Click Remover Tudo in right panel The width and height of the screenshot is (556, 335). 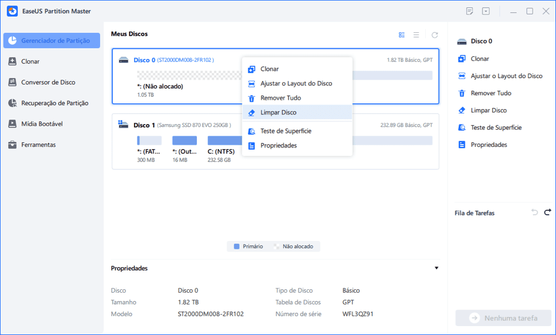[491, 93]
